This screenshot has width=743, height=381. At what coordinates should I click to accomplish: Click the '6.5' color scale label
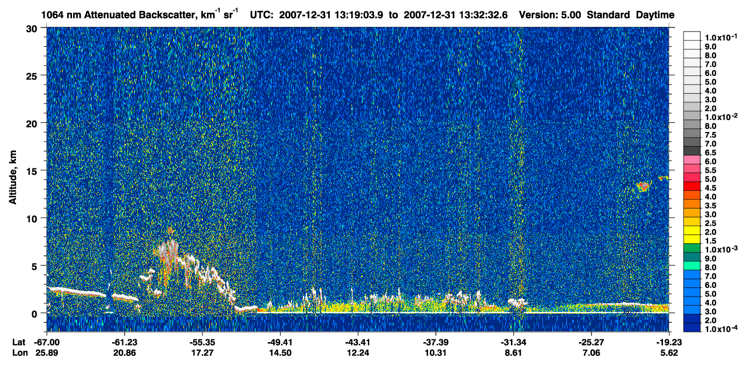pos(710,153)
